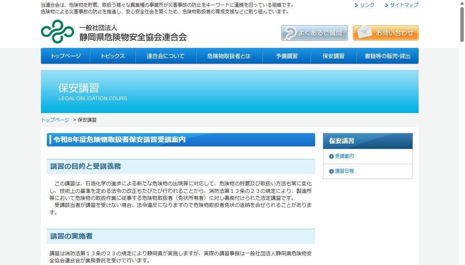
Task: Click the トップページ breadcrumb link
Action: pyautogui.click(x=55, y=120)
